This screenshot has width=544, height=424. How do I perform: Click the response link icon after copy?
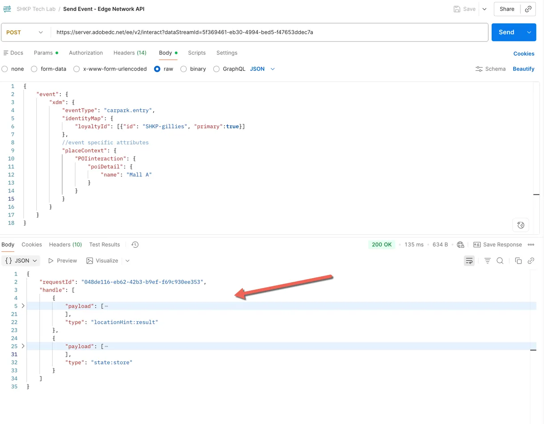click(x=531, y=261)
